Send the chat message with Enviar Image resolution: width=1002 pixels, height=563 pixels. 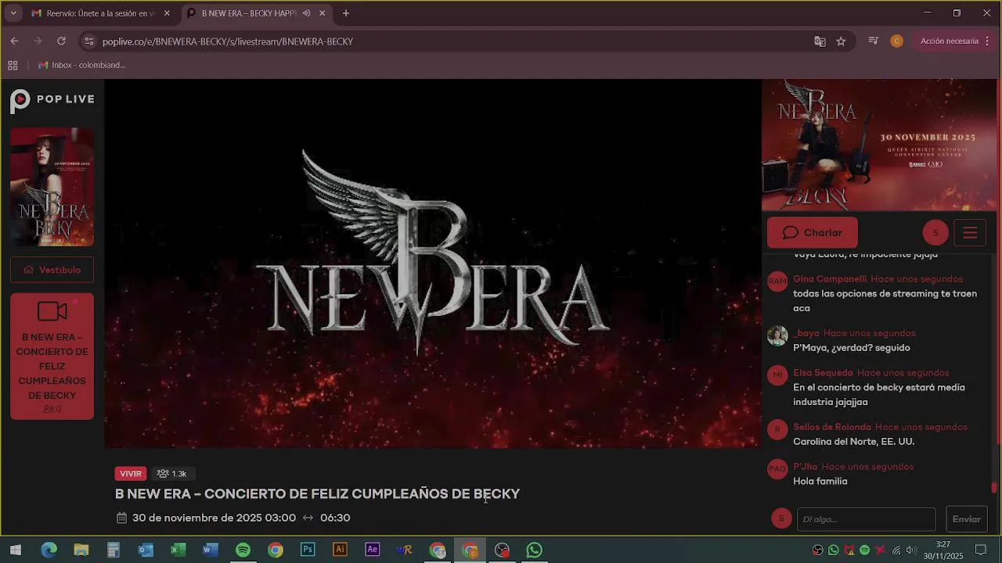966,519
